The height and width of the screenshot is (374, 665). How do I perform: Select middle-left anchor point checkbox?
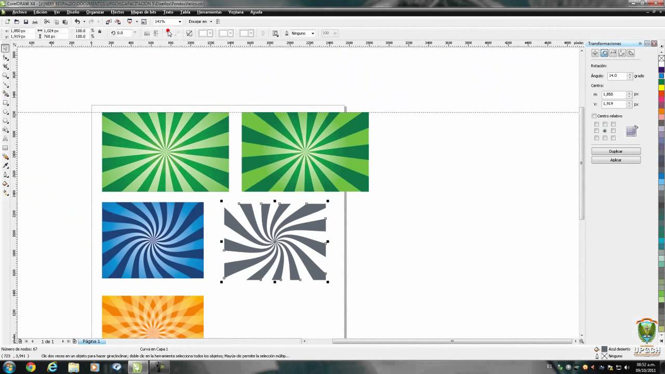(x=596, y=131)
